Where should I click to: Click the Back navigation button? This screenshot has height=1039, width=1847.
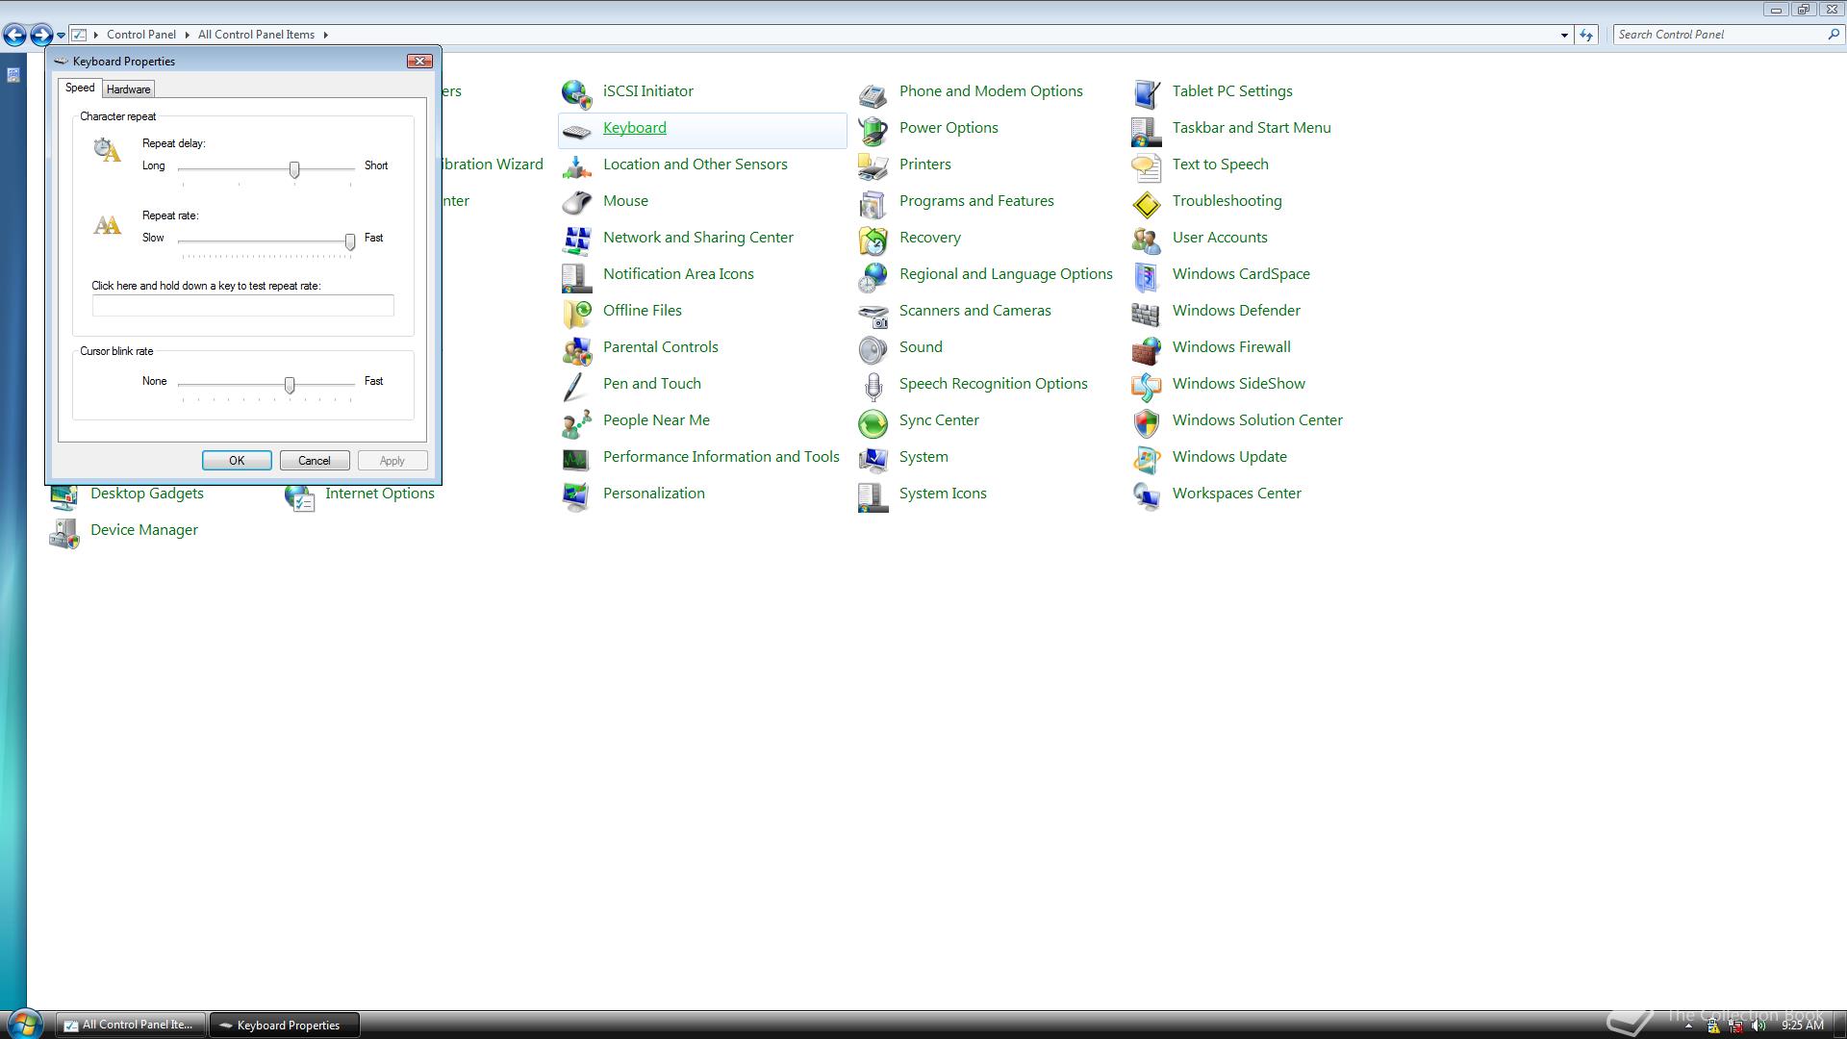(x=14, y=35)
